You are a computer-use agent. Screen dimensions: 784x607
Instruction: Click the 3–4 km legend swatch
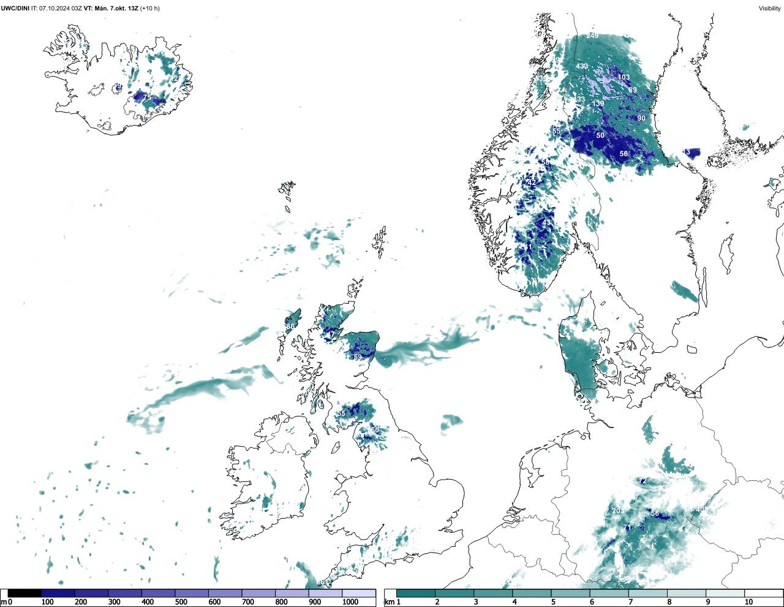click(x=493, y=593)
